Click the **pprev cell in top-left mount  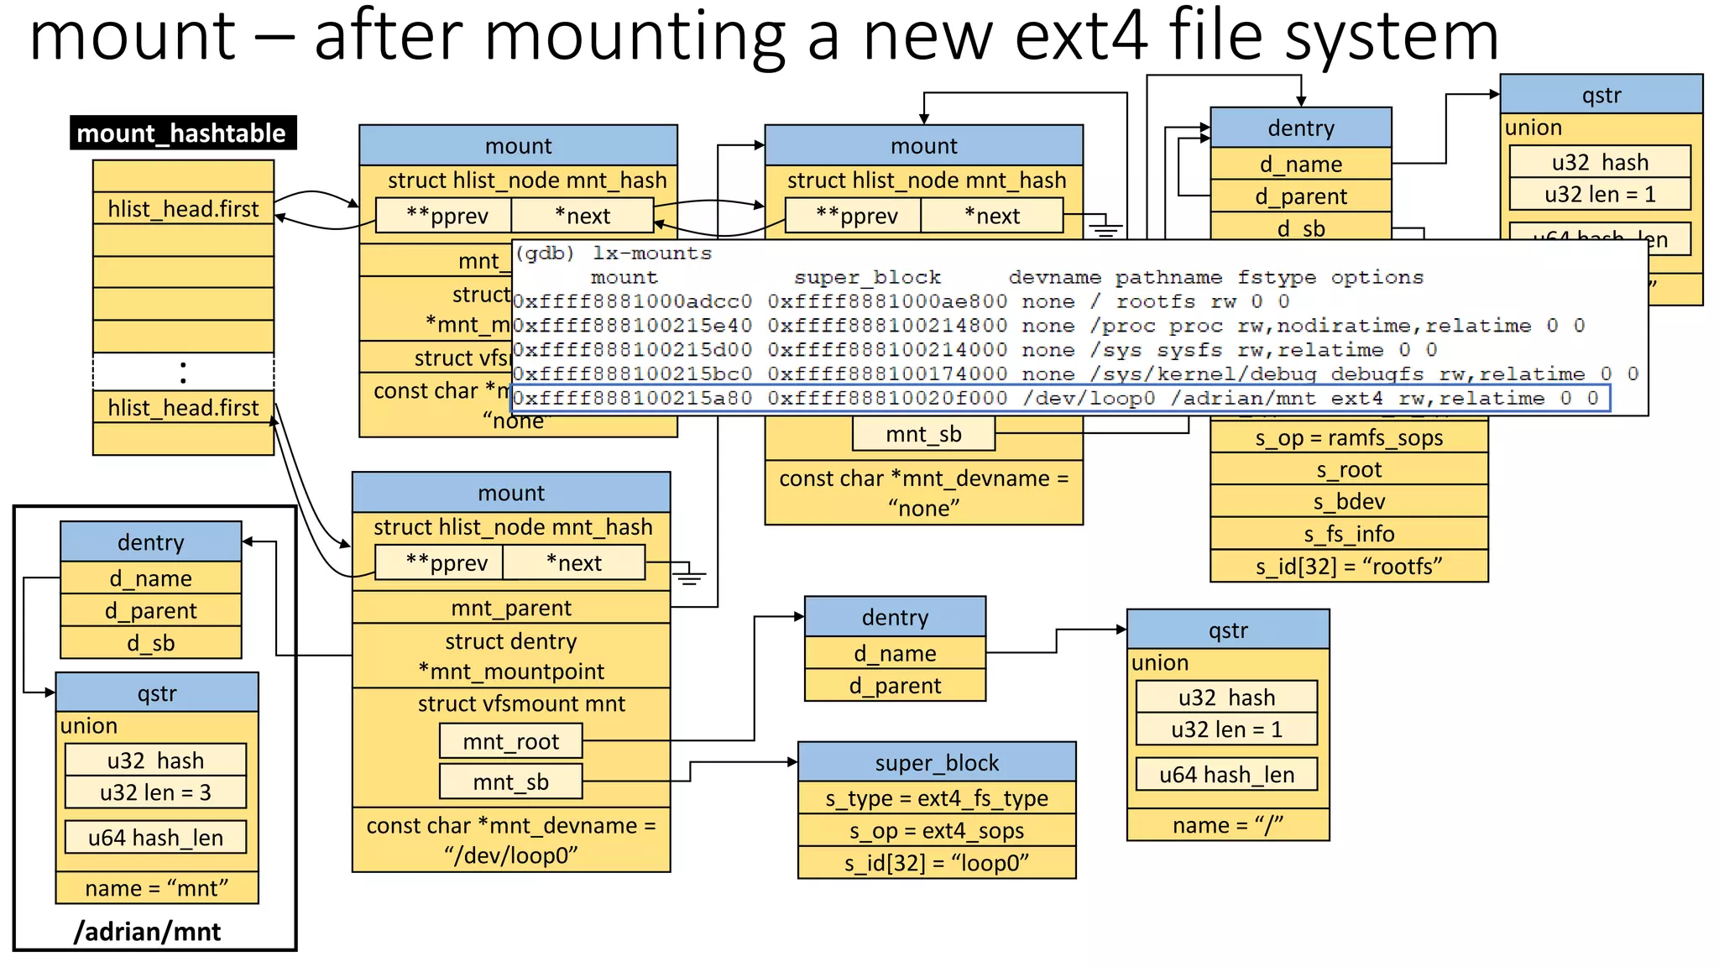(444, 216)
